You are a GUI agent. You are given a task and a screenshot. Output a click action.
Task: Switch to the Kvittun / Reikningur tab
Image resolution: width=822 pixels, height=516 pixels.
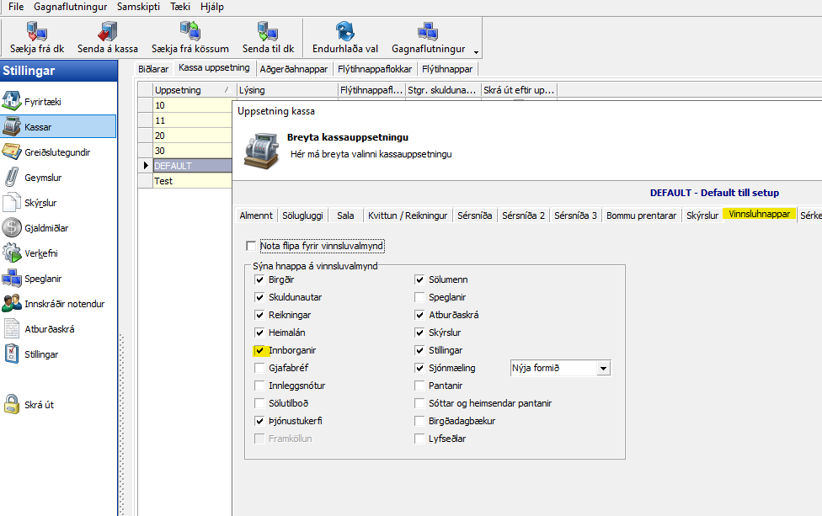407,215
